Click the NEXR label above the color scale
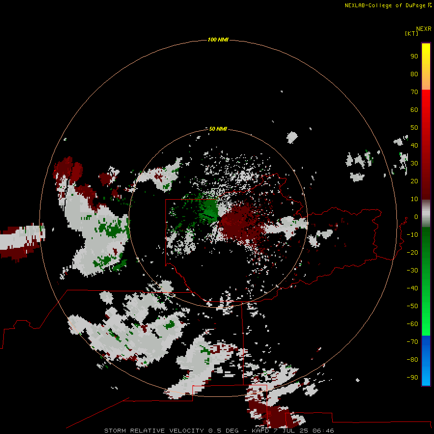Screen dimensions: 434x434 423,29
